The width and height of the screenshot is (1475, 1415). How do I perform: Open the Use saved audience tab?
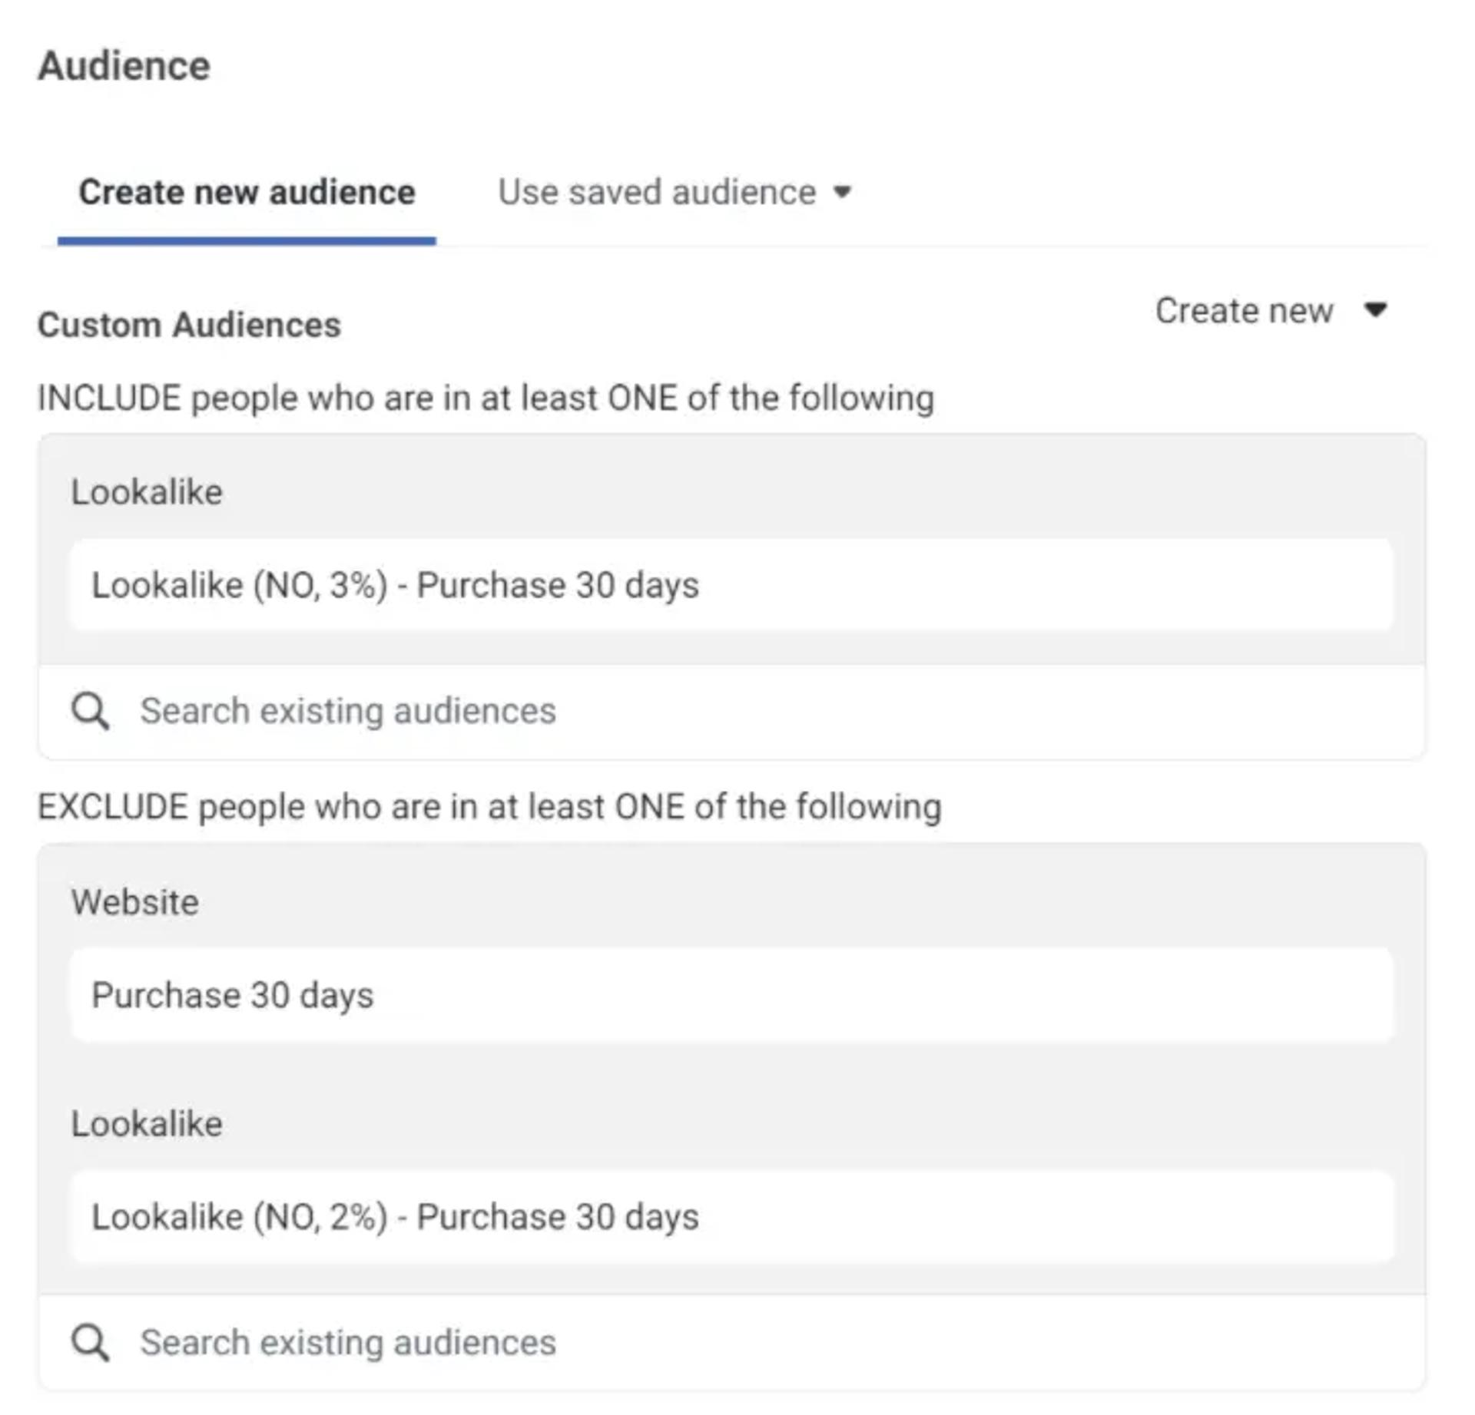[x=675, y=192]
